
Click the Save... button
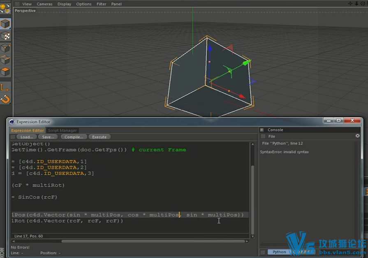(48, 137)
